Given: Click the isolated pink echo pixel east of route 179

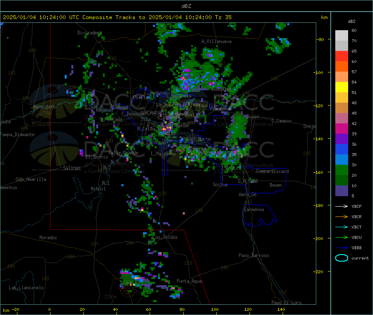Looking at the screenshot, I should click(184, 213).
